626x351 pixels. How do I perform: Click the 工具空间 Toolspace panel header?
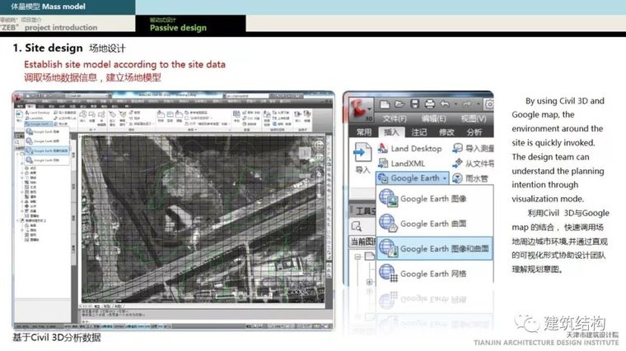click(x=363, y=211)
